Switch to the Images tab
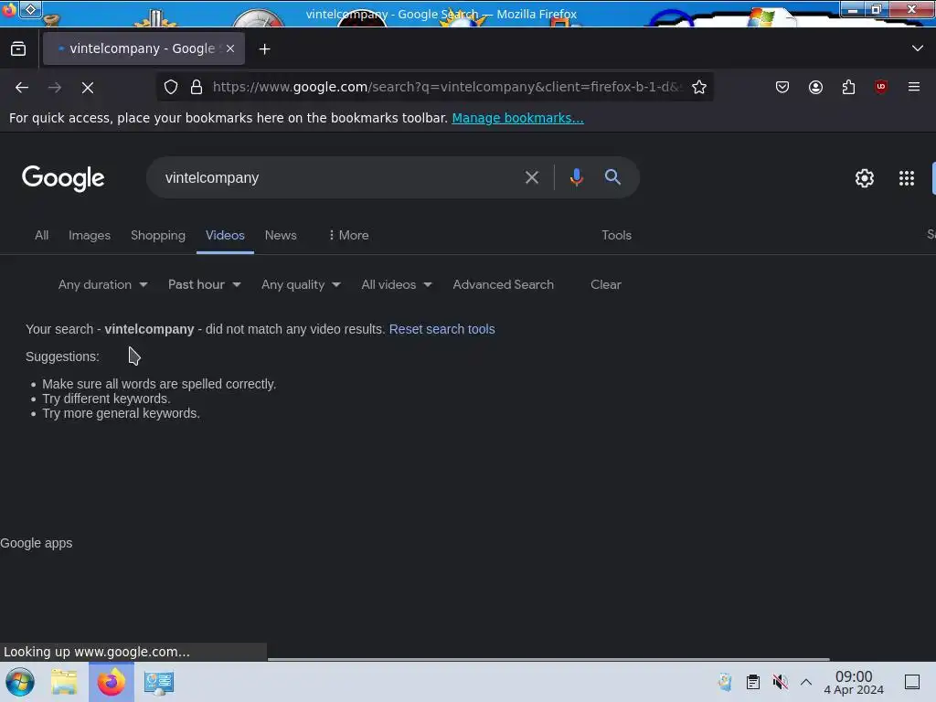Image resolution: width=936 pixels, height=702 pixels. pyautogui.click(x=90, y=235)
